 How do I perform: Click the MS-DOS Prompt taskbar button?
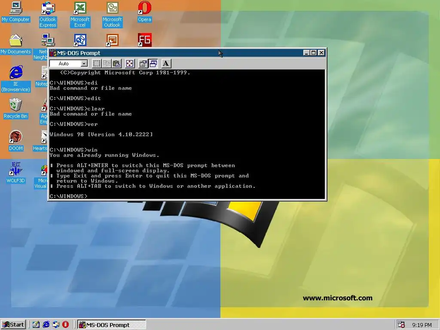coord(111,325)
